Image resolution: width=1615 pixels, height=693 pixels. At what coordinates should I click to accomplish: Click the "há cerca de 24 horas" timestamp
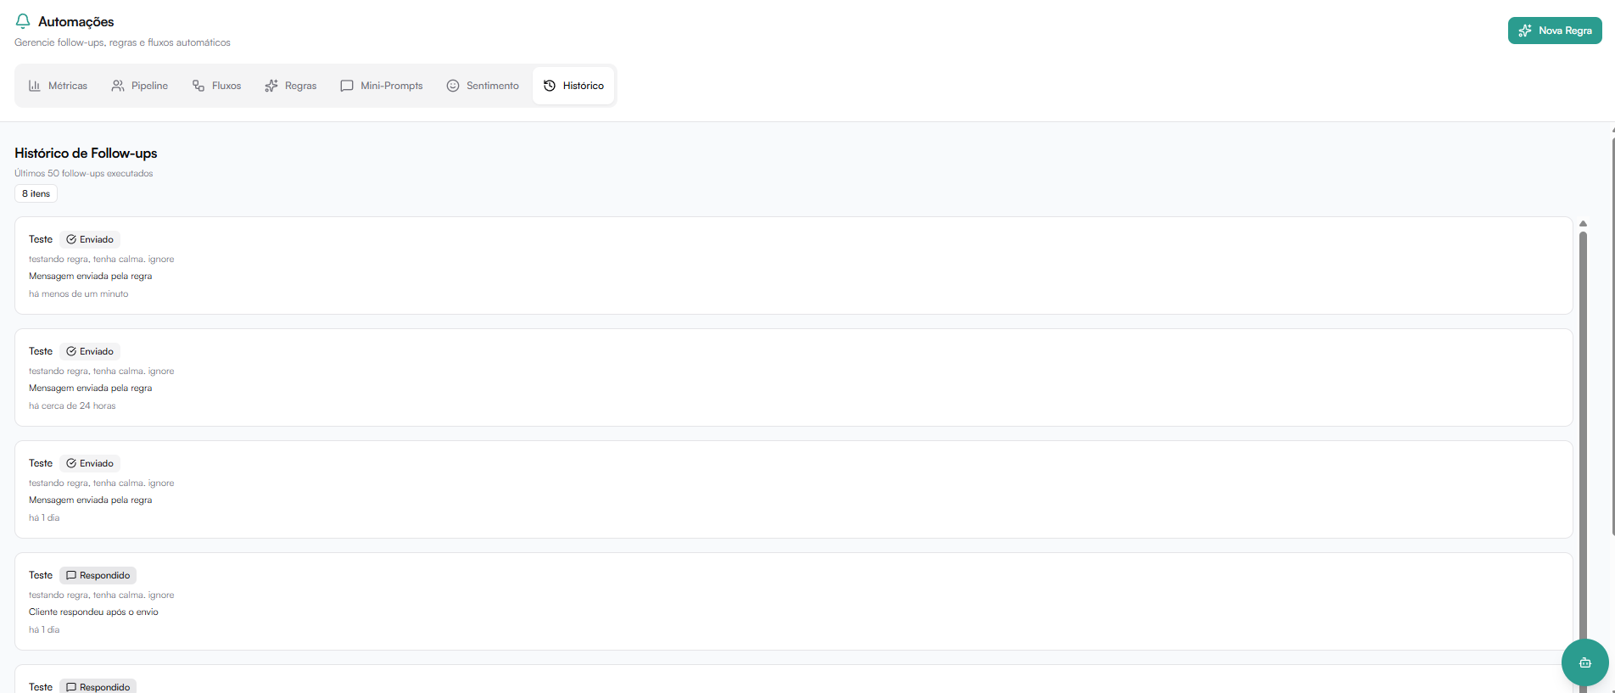(72, 406)
